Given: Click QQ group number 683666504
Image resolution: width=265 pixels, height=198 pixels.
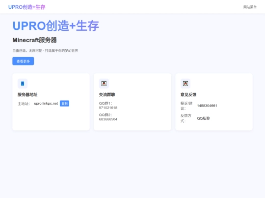Looking at the screenshot, I should tap(108, 119).
